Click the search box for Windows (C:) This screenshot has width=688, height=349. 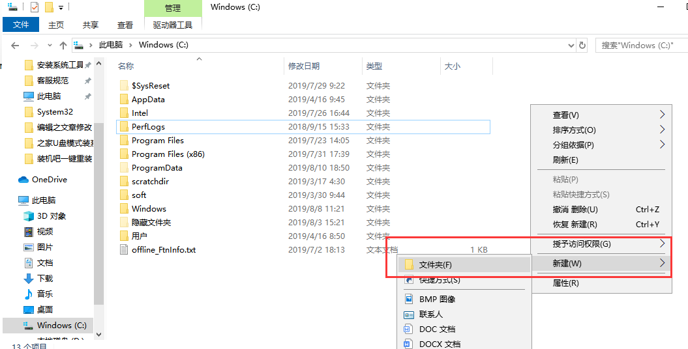(x=642, y=46)
